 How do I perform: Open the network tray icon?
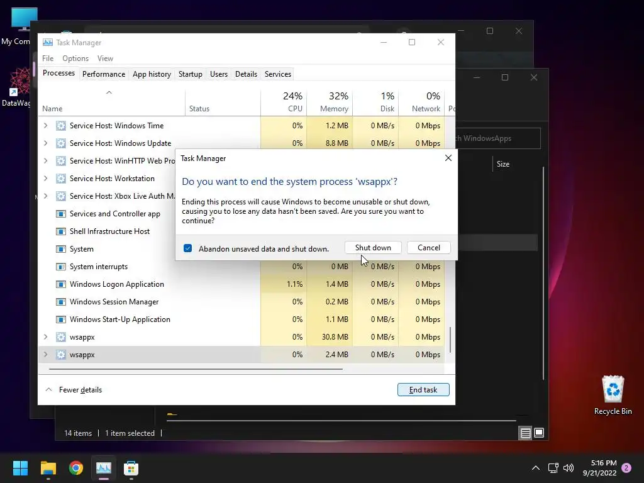pos(553,468)
